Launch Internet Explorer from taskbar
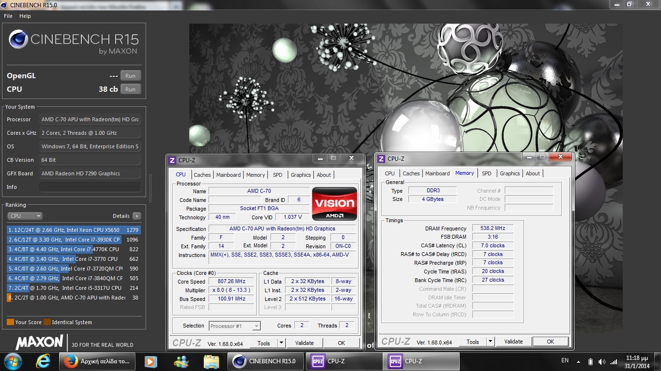This screenshot has width=661, height=371. [x=44, y=361]
